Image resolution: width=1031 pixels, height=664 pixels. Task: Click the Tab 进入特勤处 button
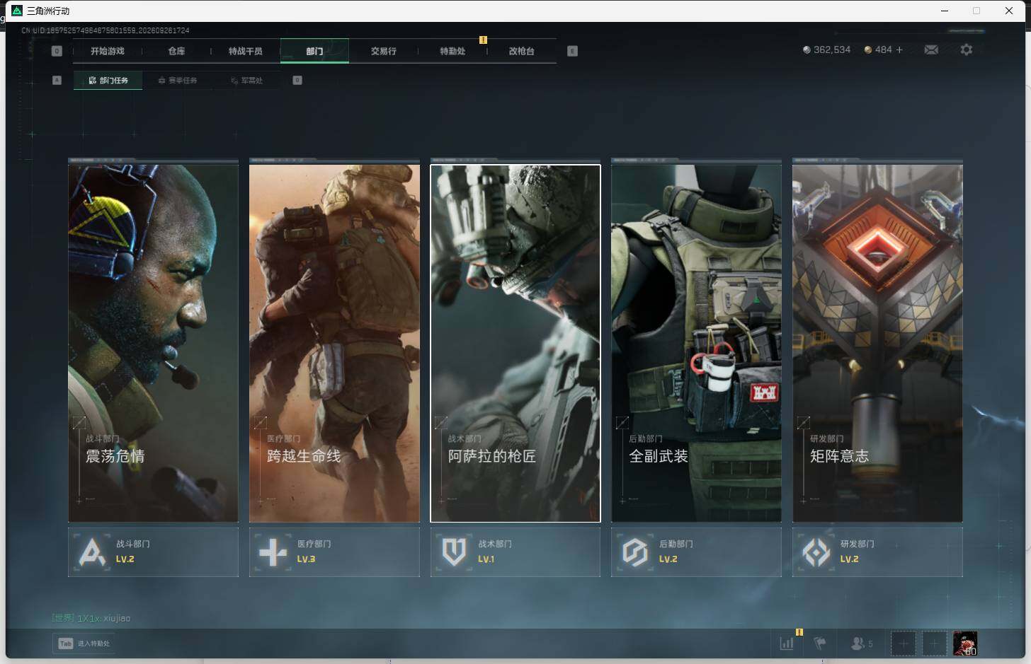coord(84,643)
